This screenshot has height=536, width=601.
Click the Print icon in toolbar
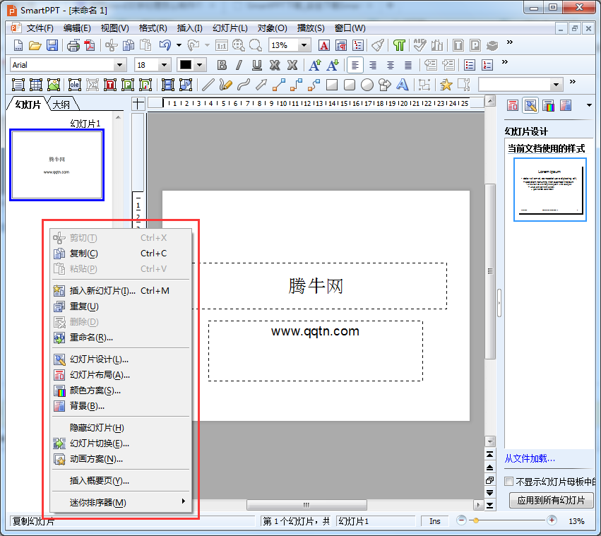pos(73,46)
